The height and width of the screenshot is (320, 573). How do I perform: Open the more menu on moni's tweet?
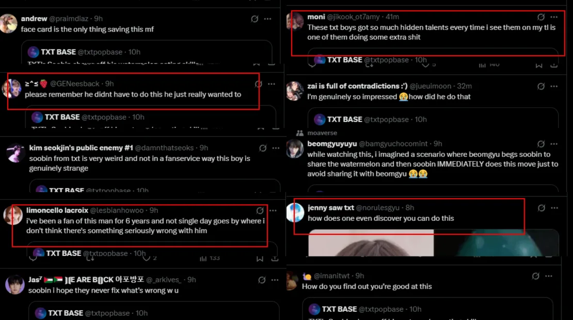554,17
